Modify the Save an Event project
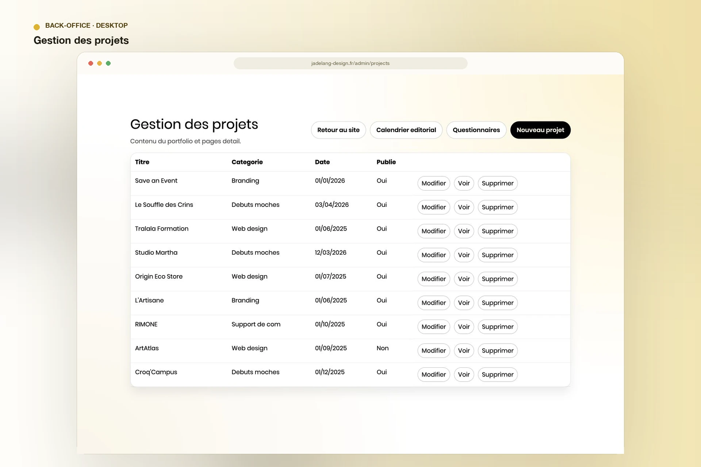This screenshot has width=701, height=467. click(x=434, y=183)
